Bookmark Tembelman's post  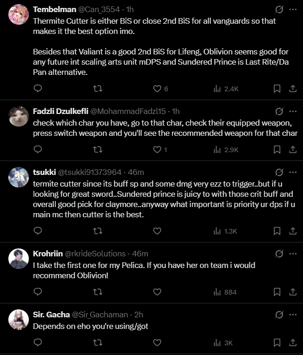pos(277,88)
